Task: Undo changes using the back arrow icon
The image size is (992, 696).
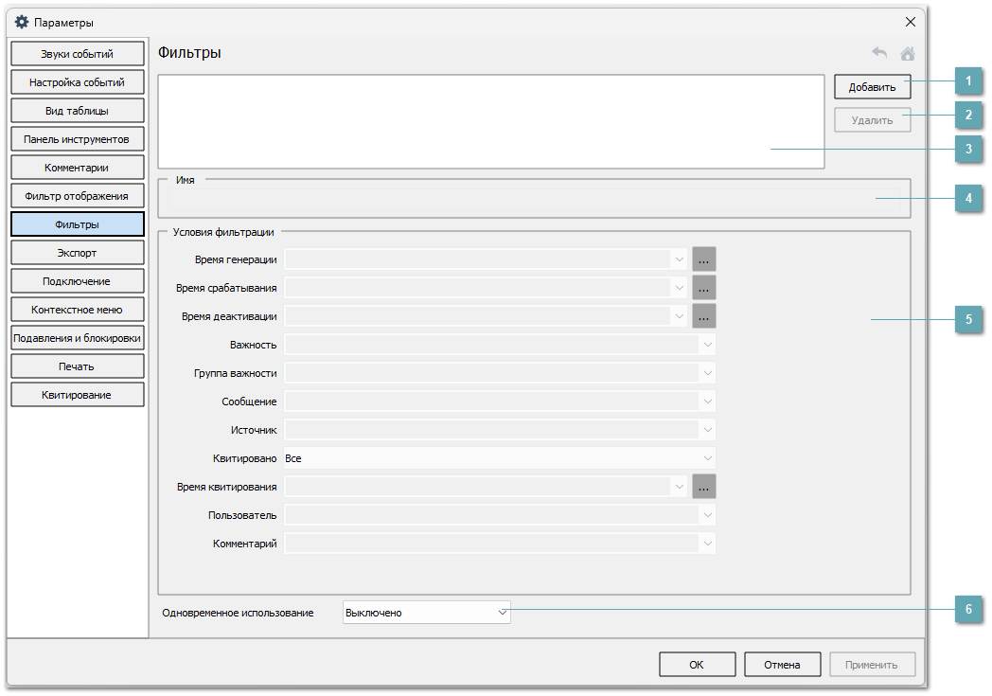Action: pyautogui.click(x=878, y=53)
